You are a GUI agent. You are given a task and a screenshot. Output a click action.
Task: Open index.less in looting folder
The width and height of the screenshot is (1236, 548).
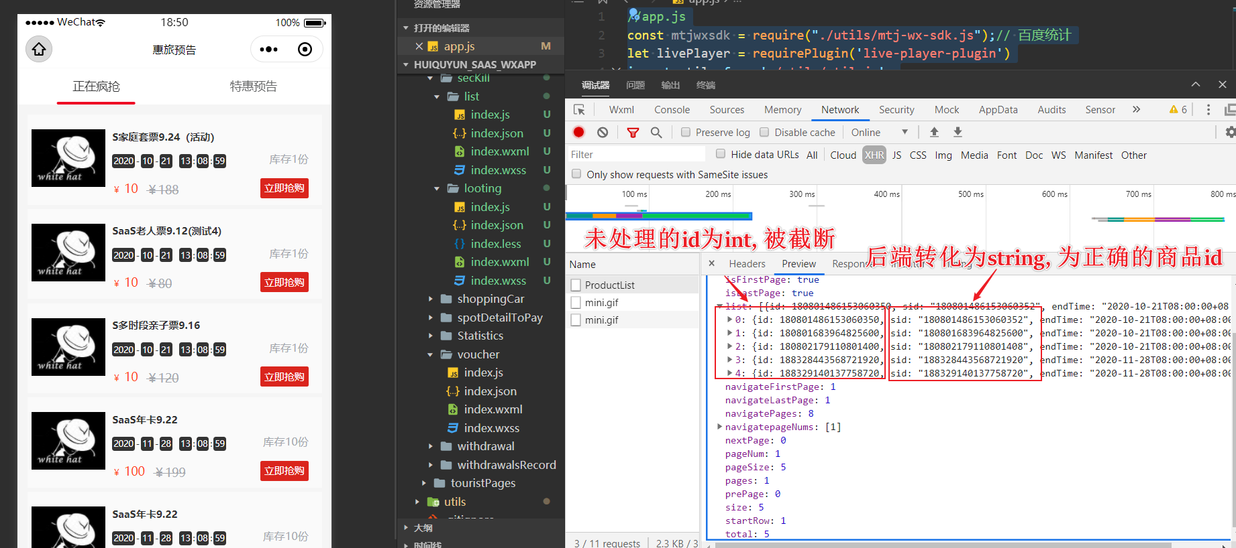[495, 244]
